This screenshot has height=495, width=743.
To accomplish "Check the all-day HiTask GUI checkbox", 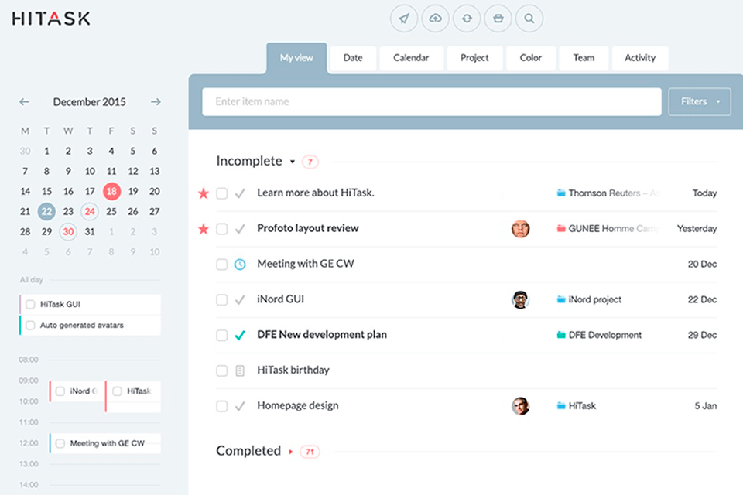I will coord(30,304).
